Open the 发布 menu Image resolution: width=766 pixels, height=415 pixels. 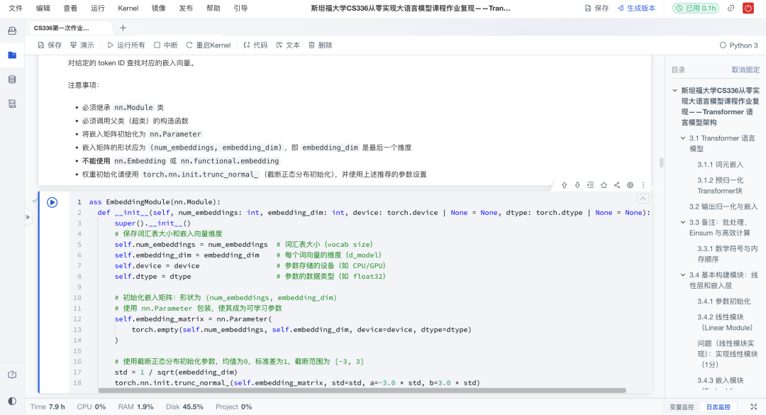186,9
